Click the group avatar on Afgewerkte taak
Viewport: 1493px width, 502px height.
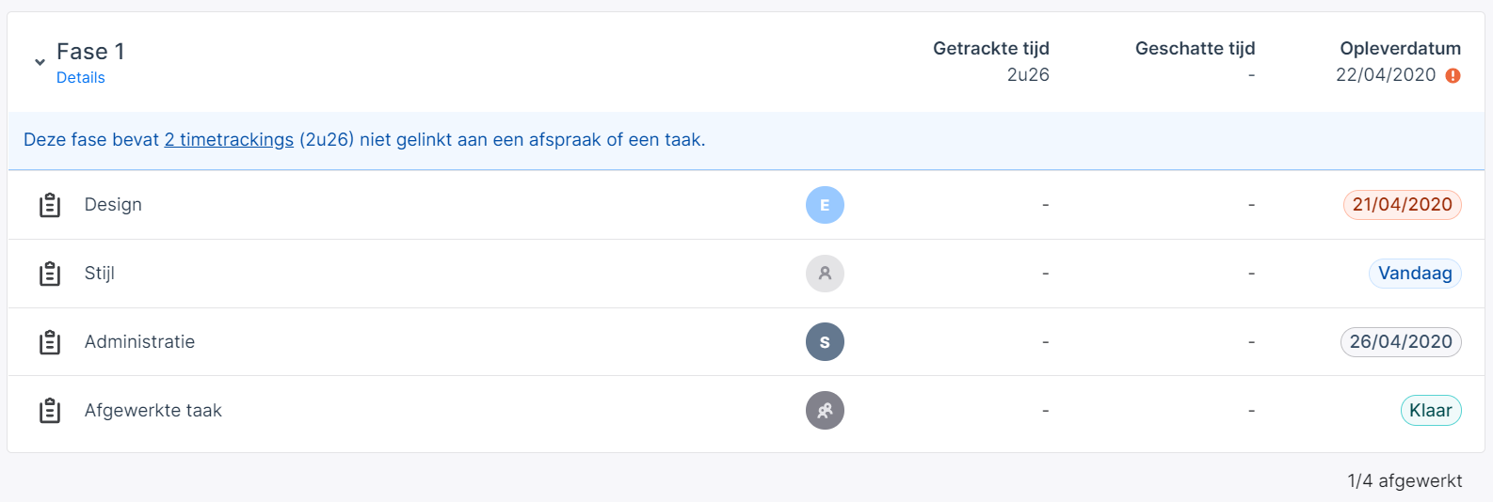click(825, 411)
